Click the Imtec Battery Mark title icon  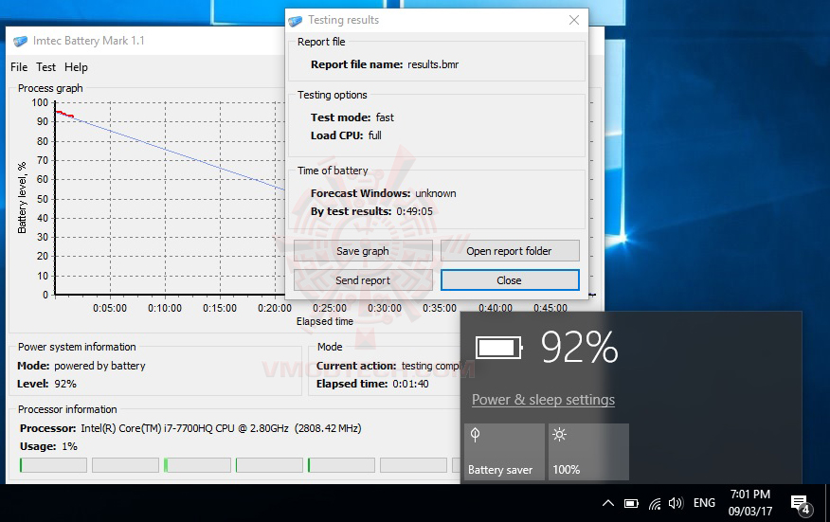point(20,41)
